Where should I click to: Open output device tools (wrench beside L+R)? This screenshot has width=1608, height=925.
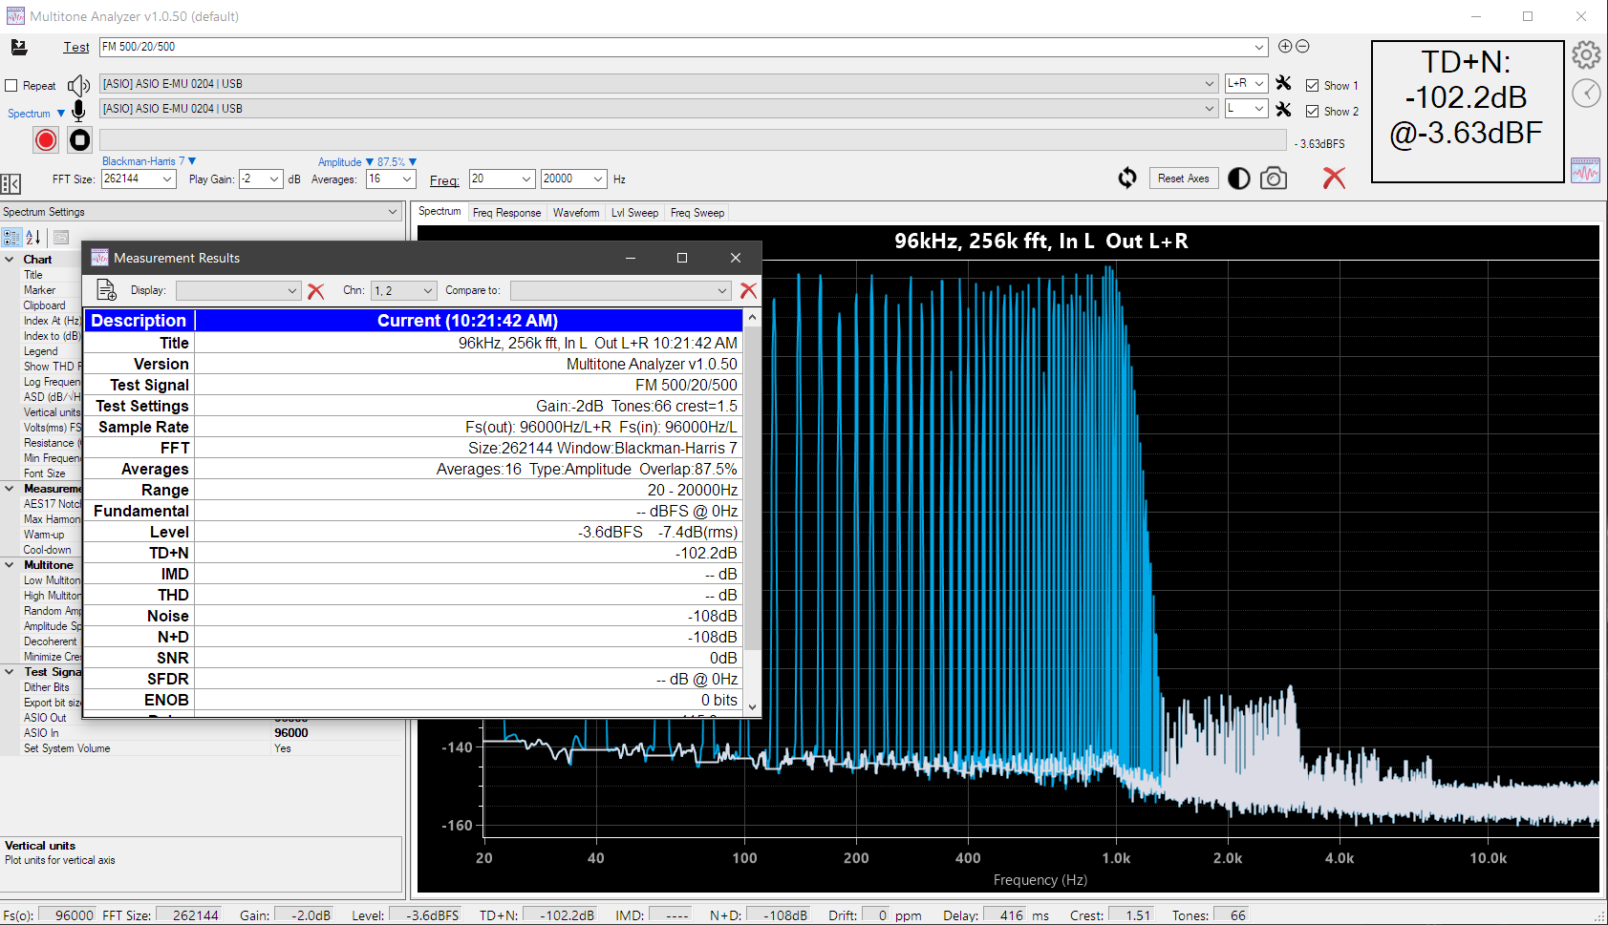click(1284, 83)
